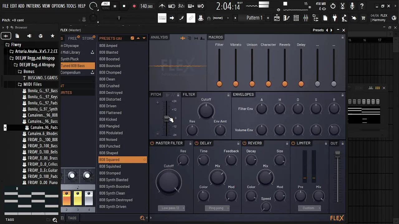Click the search magnifier in browser tags bar
The width and height of the screenshot is (399, 224).
(55, 220)
